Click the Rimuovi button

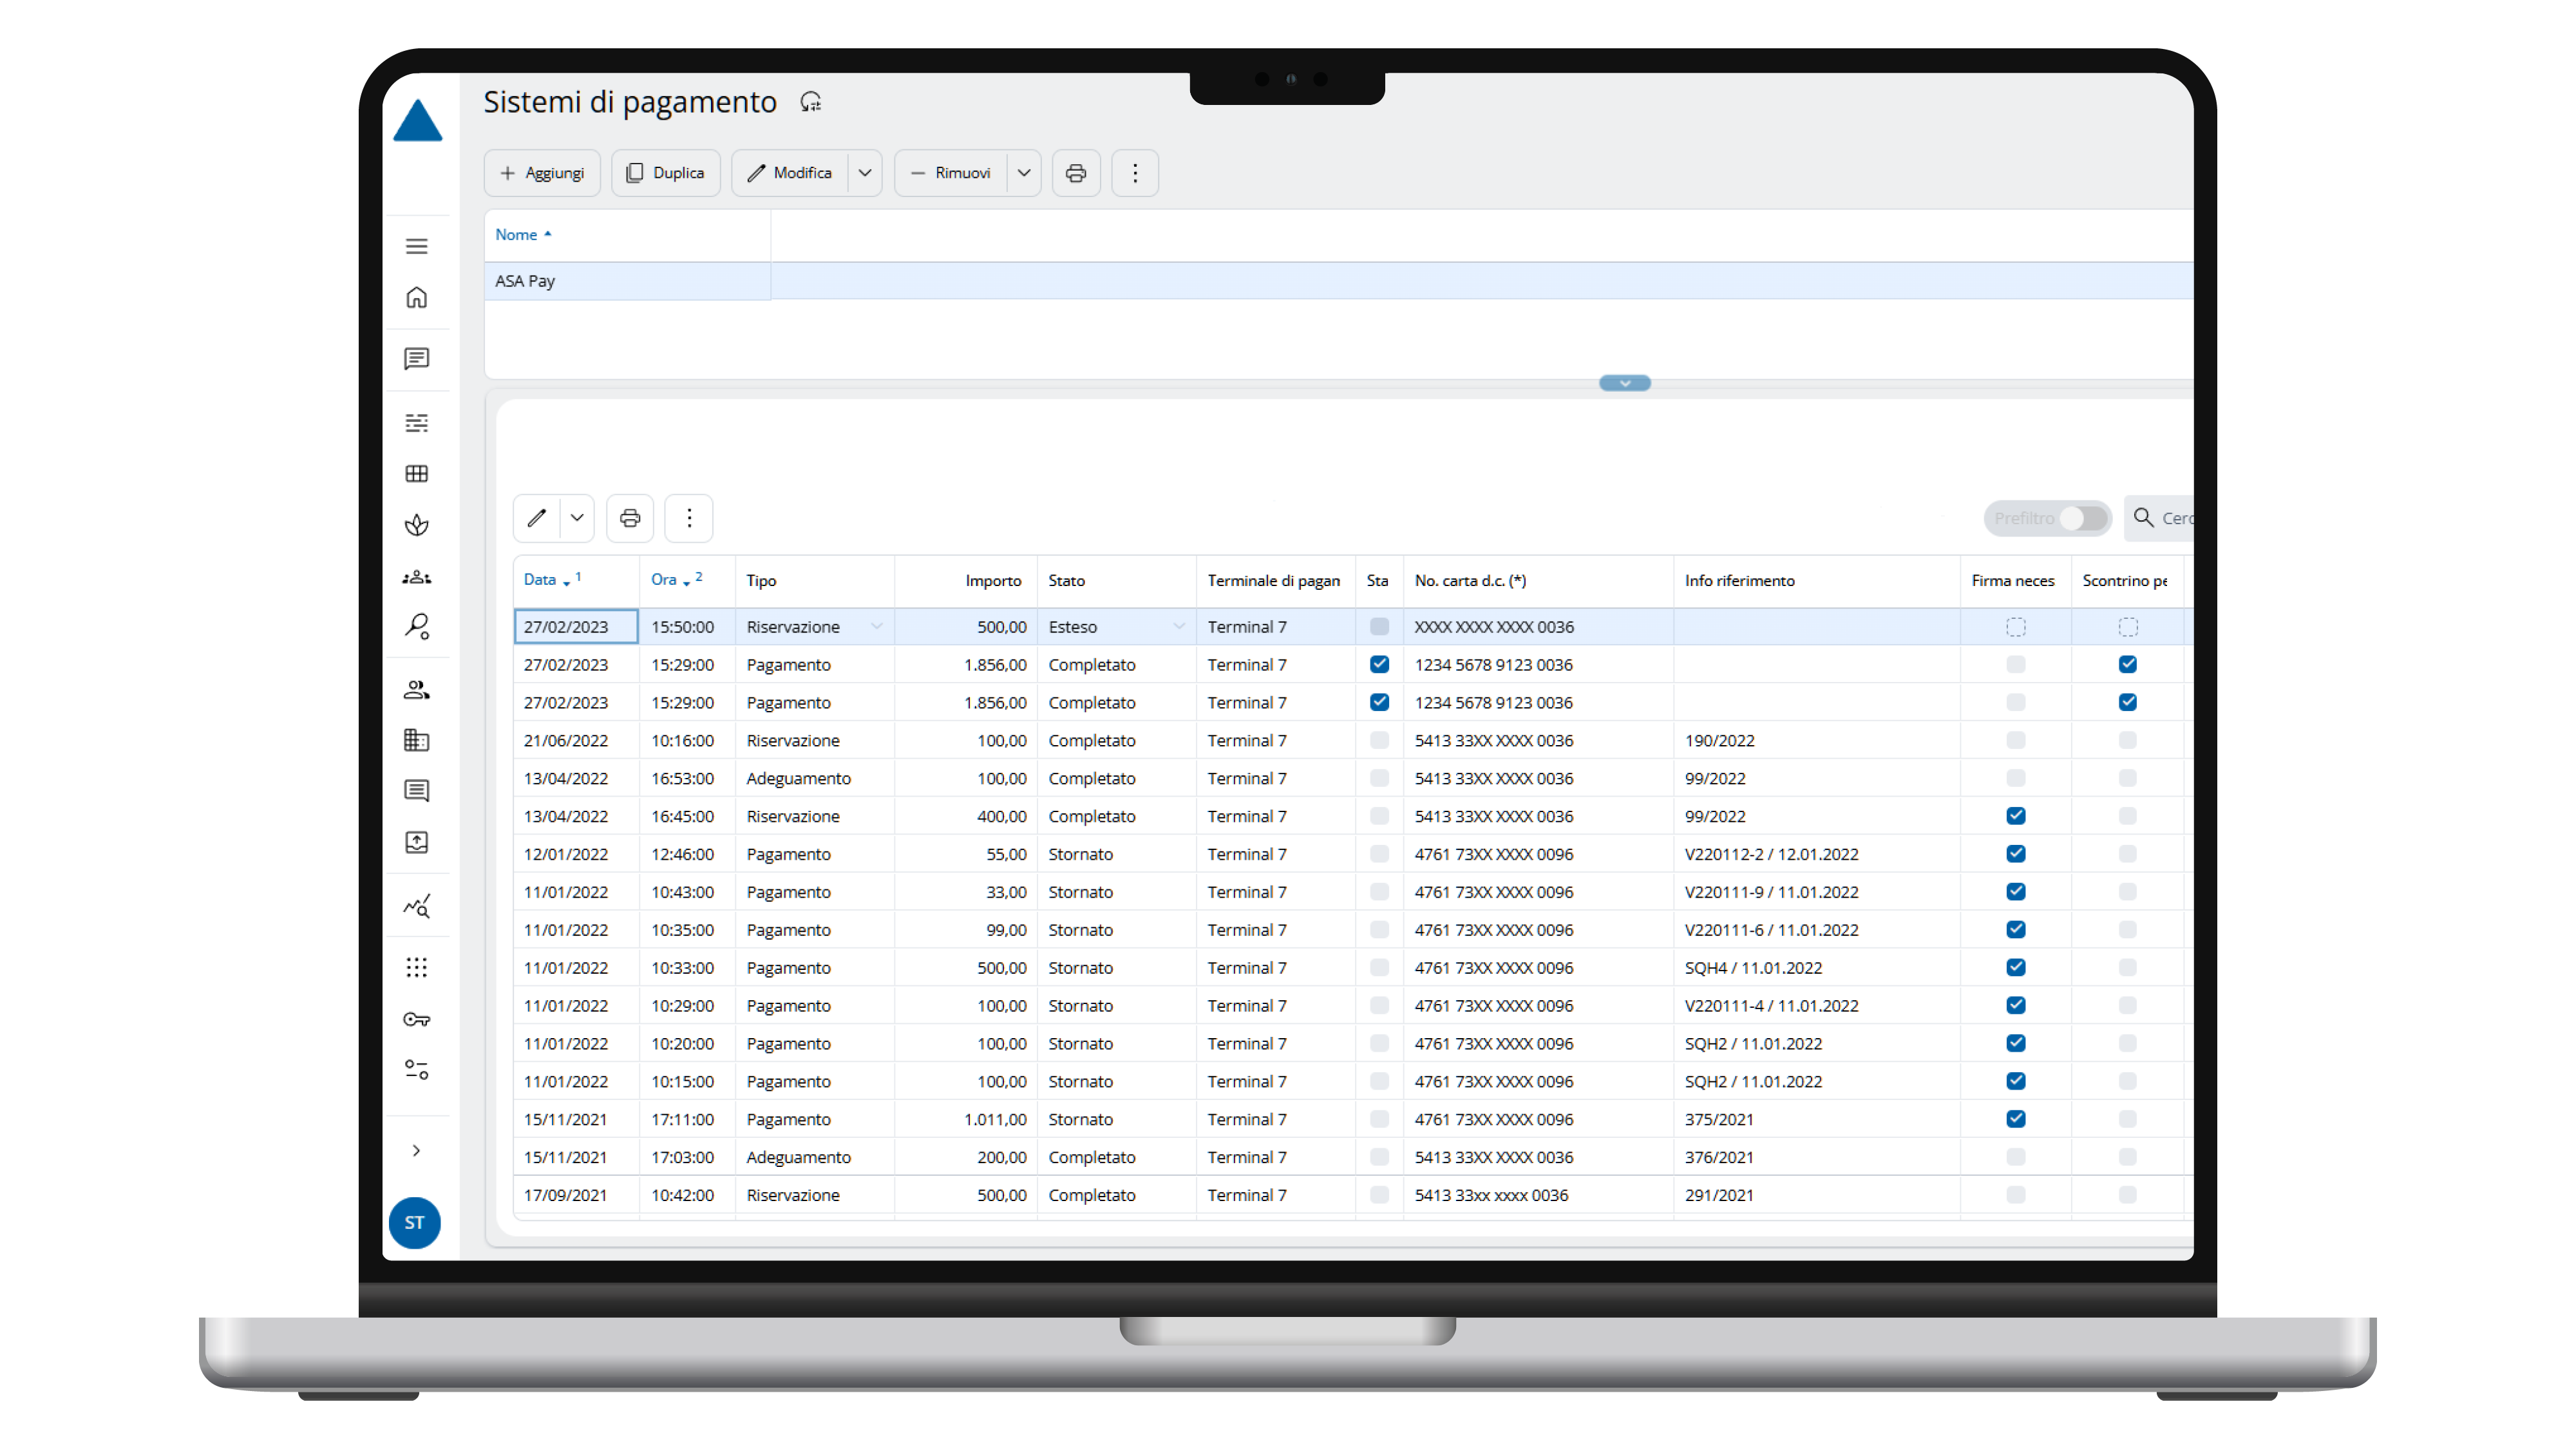951,173
